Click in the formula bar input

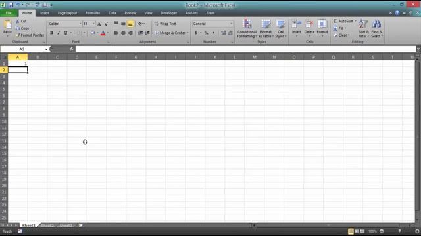point(245,49)
